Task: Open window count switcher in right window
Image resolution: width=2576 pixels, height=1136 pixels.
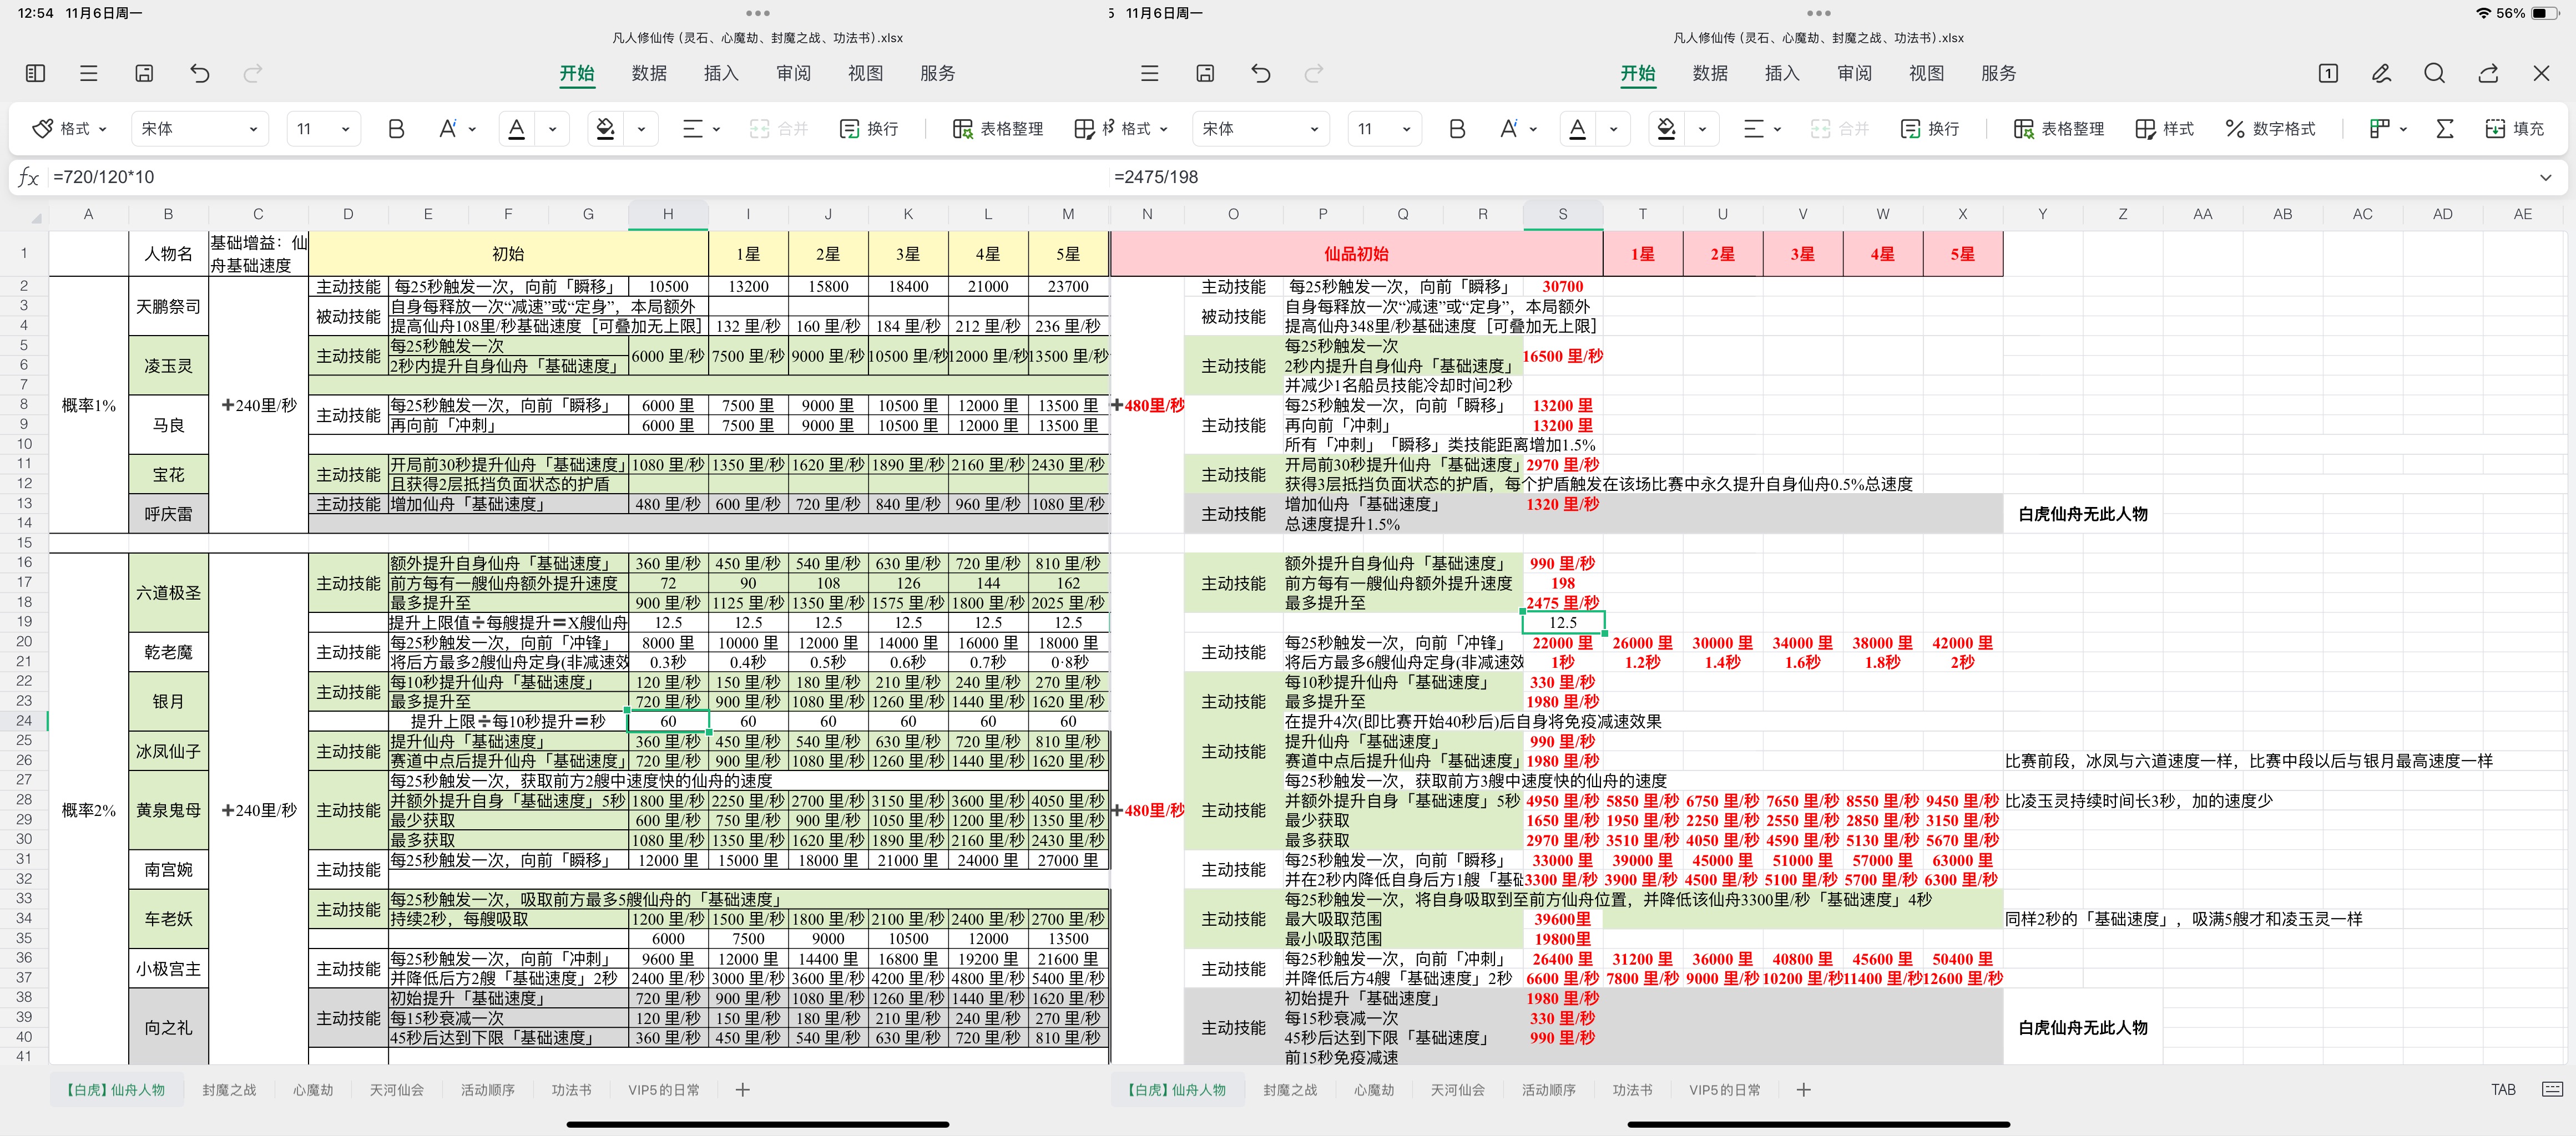Action: click(2328, 73)
